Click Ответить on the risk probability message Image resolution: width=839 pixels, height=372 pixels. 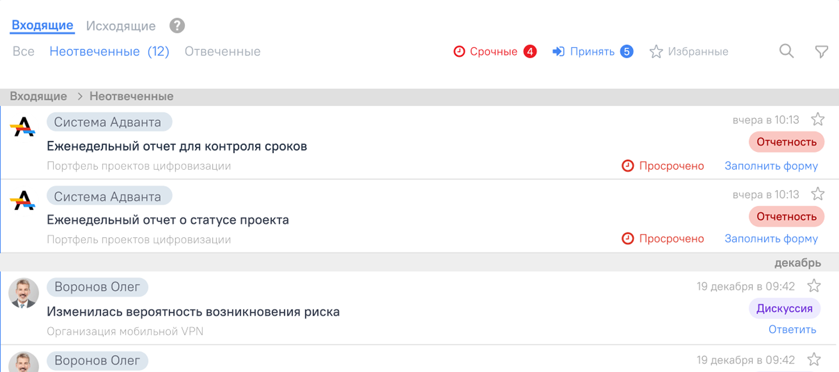(x=792, y=330)
